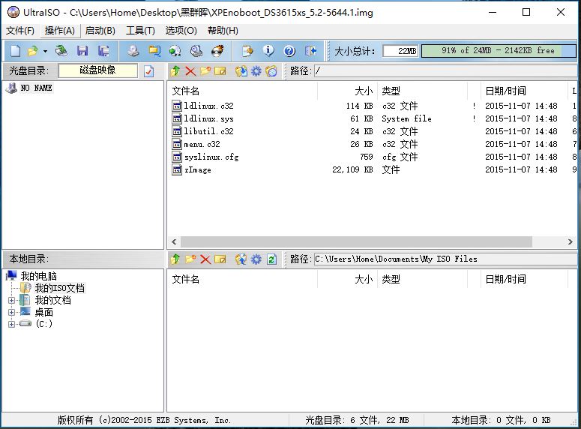Click the Mount to virtual drive icon
The width and height of the screenshot is (581, 429).
[196, 51]
